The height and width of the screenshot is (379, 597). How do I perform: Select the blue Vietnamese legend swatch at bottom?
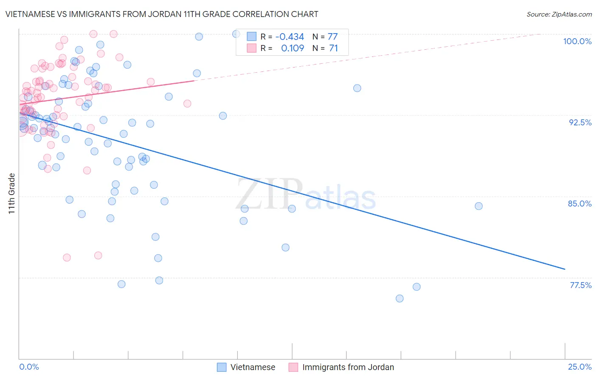pyautogui.click(x=222, y=367)
